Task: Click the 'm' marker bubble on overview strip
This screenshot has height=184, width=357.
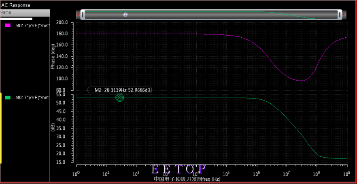Action: 125,15
